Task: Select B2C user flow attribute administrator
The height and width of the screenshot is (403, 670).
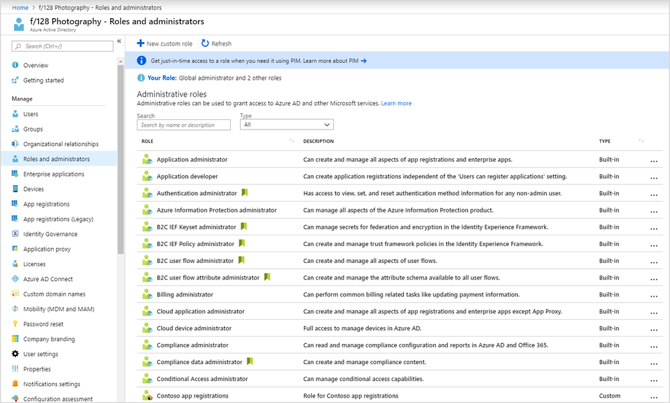Action: (x=208, y=278)
